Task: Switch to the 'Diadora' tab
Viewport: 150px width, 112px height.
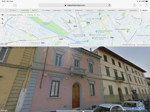Action: [x=79, y=10]
